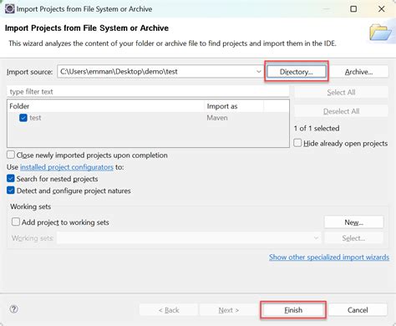Open the help question mark icon
The image size is (396, 326).
click(13, 309)
